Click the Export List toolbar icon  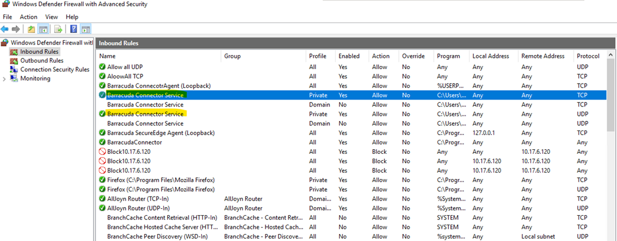pos(58,29)
